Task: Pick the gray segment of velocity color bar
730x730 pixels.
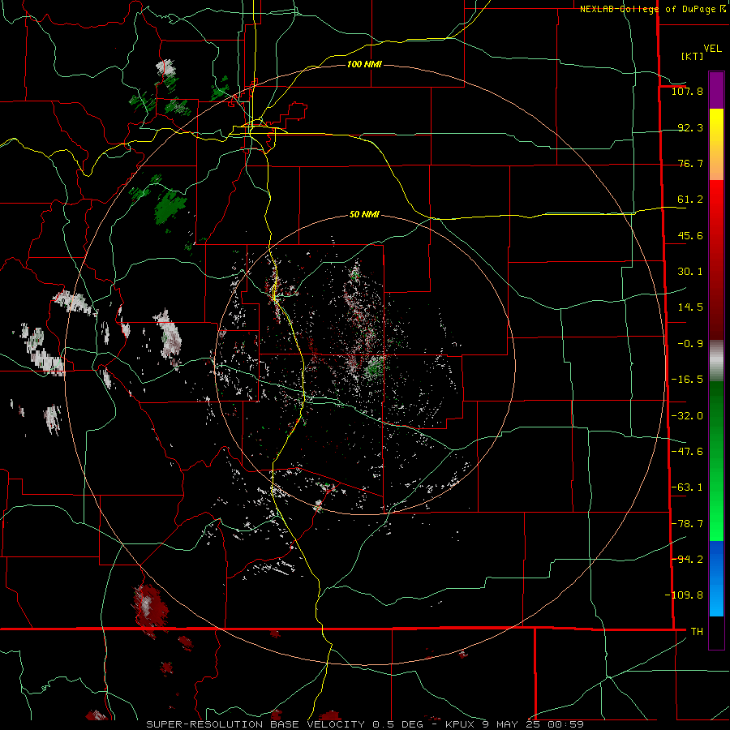Action: coord(716,361)
